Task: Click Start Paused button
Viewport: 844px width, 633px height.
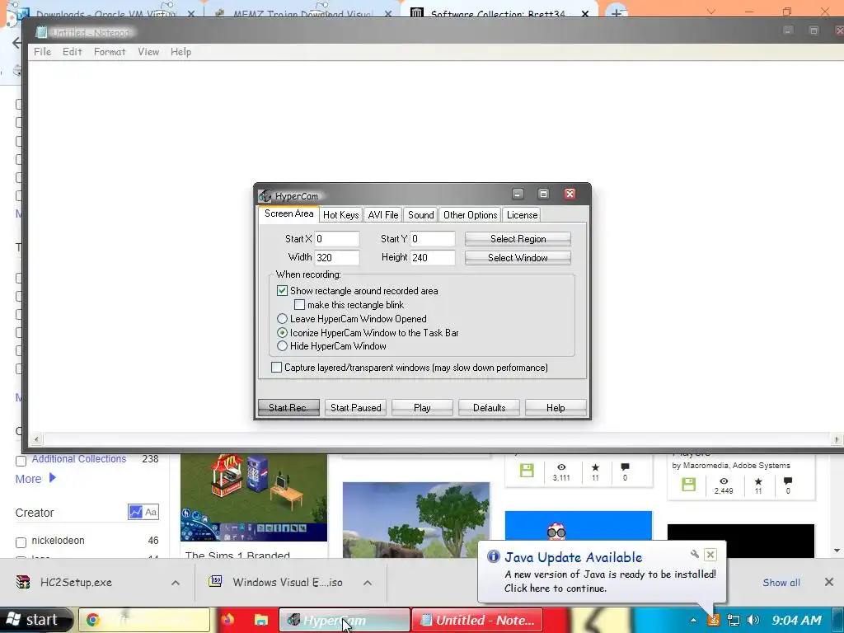Action: [x=356, y=407]
